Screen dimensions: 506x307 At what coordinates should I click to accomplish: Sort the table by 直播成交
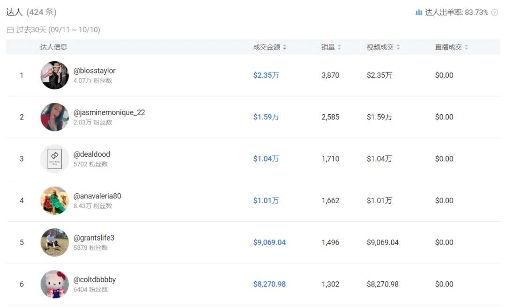tap(466, 47)
